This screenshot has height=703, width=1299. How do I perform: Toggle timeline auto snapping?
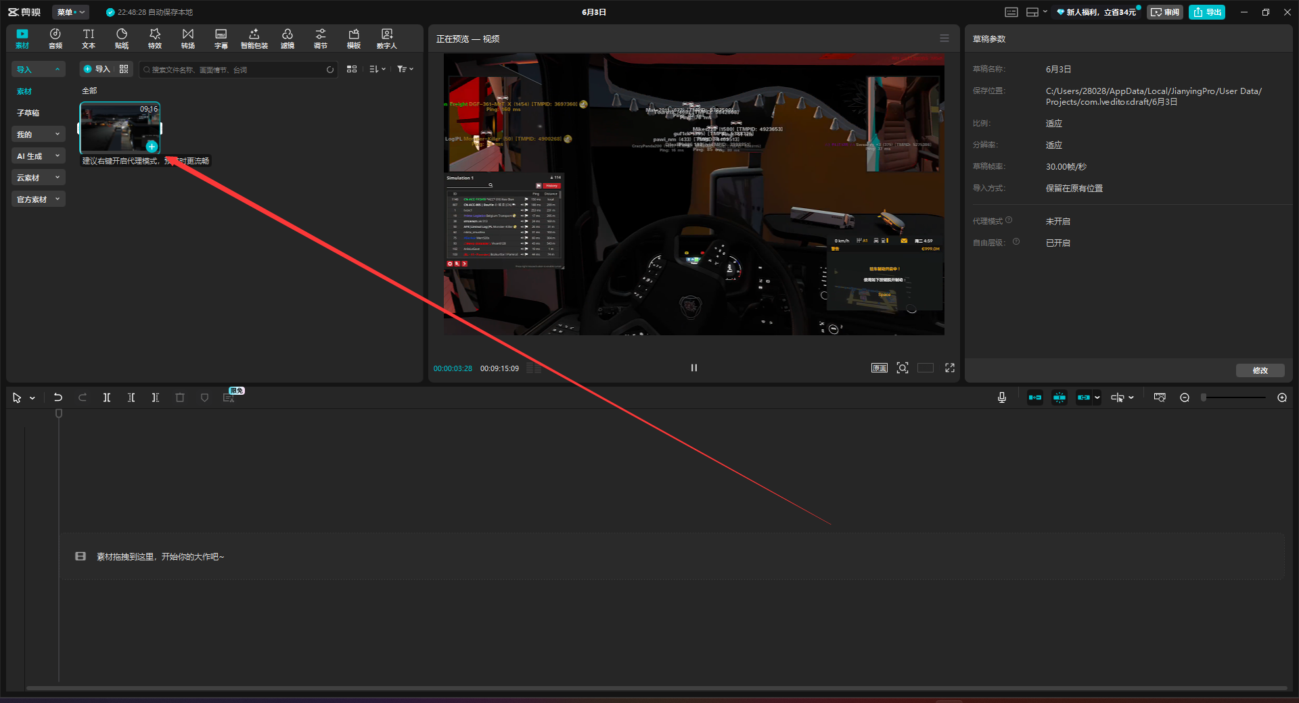pyautogui.click(x=1059, y=397)
